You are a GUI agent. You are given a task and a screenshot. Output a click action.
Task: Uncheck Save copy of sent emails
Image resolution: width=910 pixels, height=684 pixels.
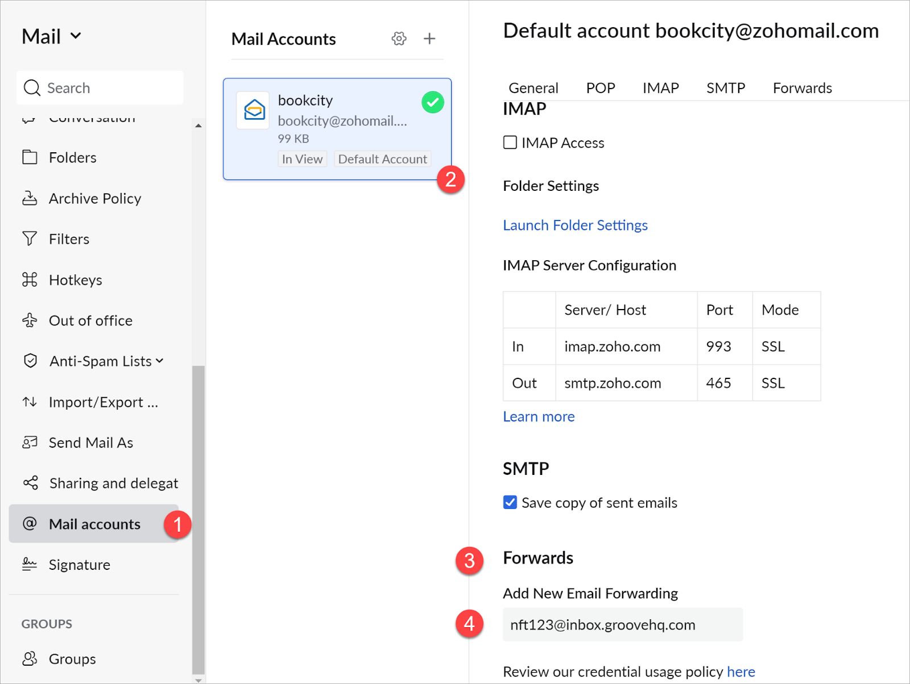510,503
